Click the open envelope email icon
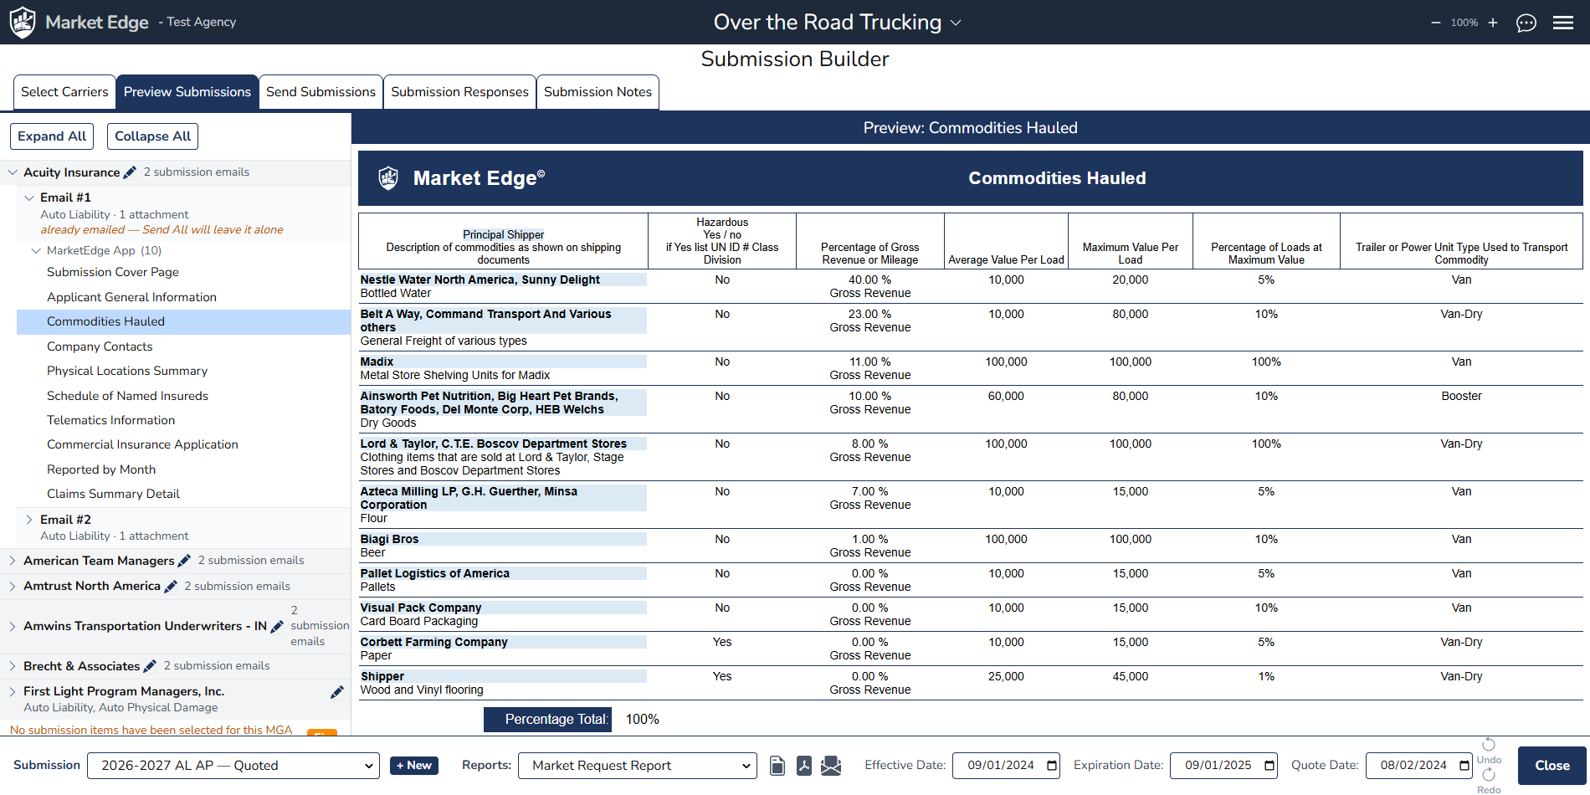The image size is (1590, 795). pyautogui.click(x=831, y=766)
